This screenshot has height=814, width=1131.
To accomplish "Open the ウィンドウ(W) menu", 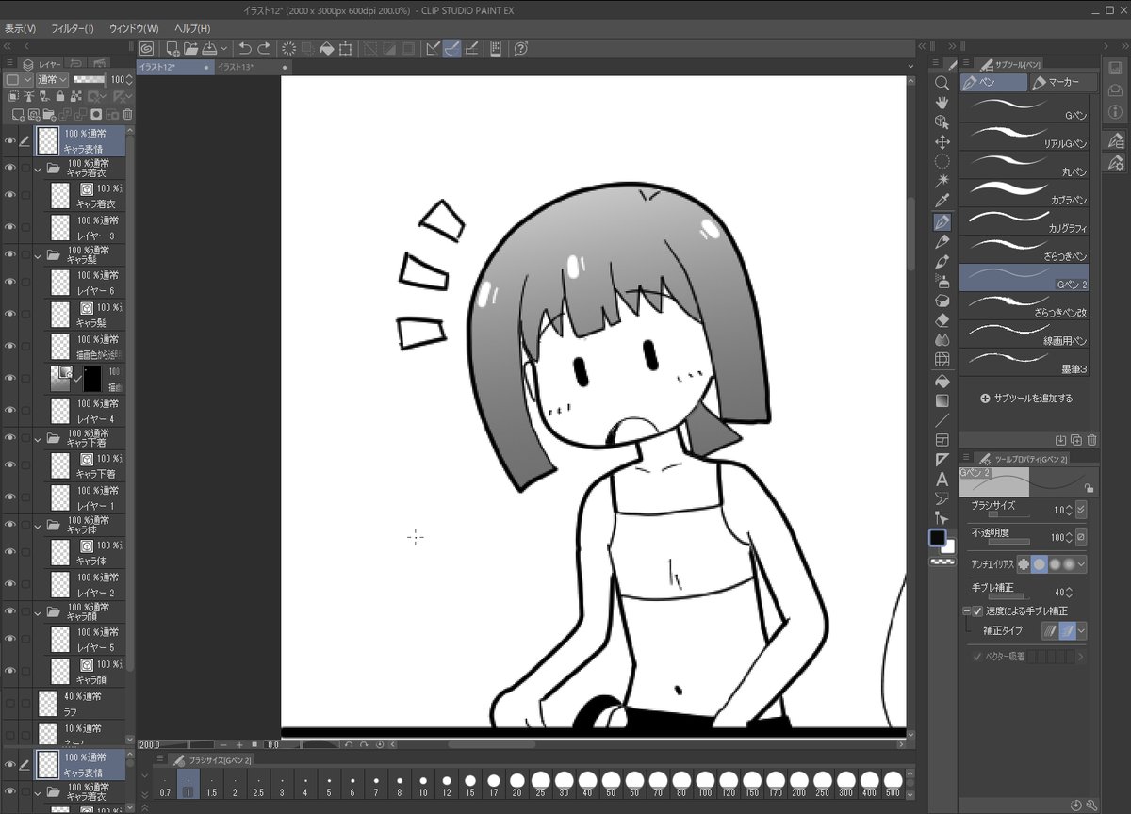I will [134, 28].
